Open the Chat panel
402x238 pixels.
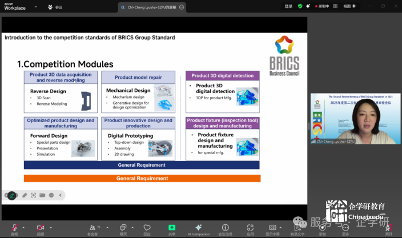point(123,228)
